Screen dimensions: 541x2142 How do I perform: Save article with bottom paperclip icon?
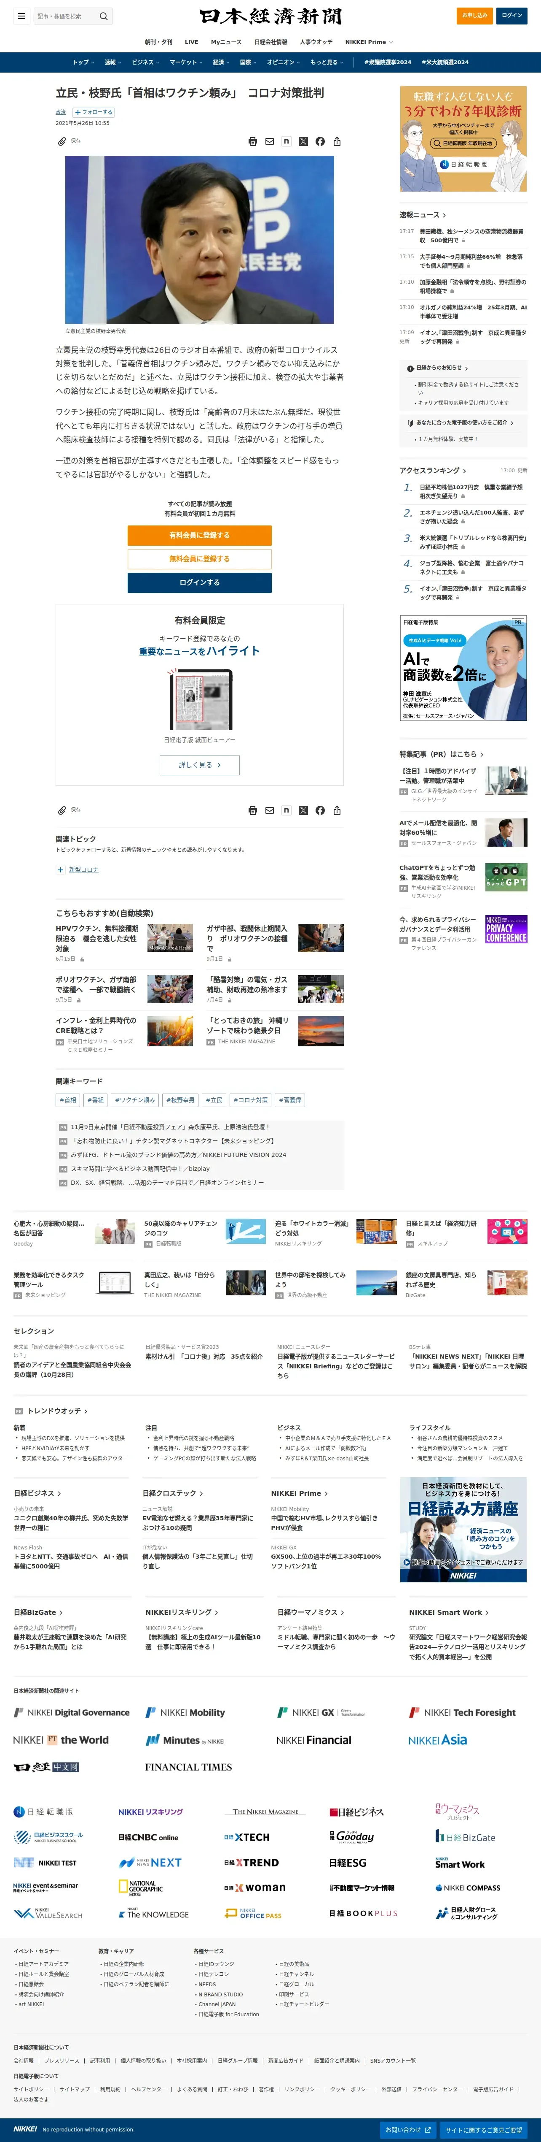click(62, 810)
